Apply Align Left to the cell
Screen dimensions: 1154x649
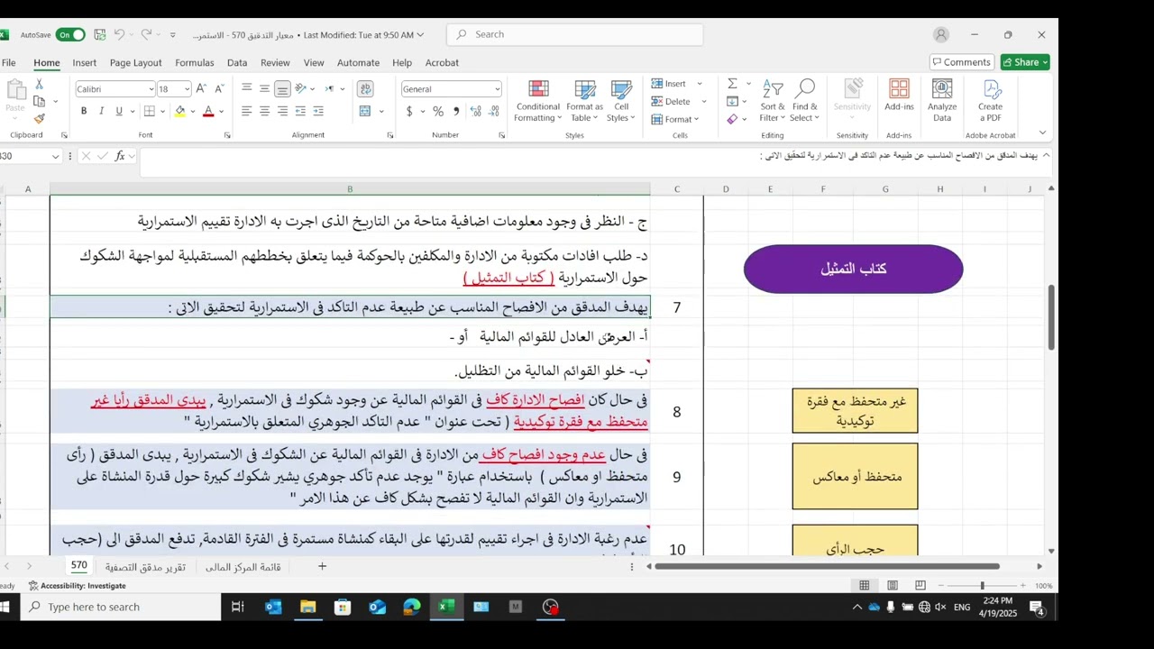pyautogui.click(x=246, y=111)
